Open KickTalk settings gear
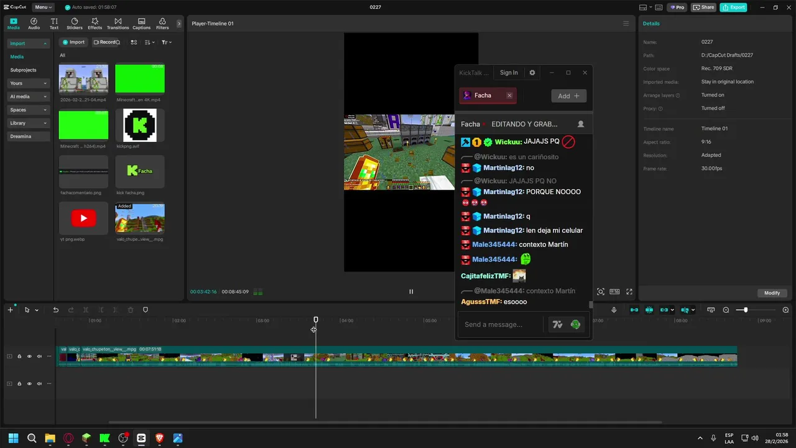Image resolution: width=796 pixels, height=448 pixels. (x=532, y=73)
